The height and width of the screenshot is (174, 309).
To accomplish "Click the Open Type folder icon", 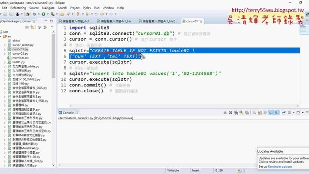I will [62, 14].
